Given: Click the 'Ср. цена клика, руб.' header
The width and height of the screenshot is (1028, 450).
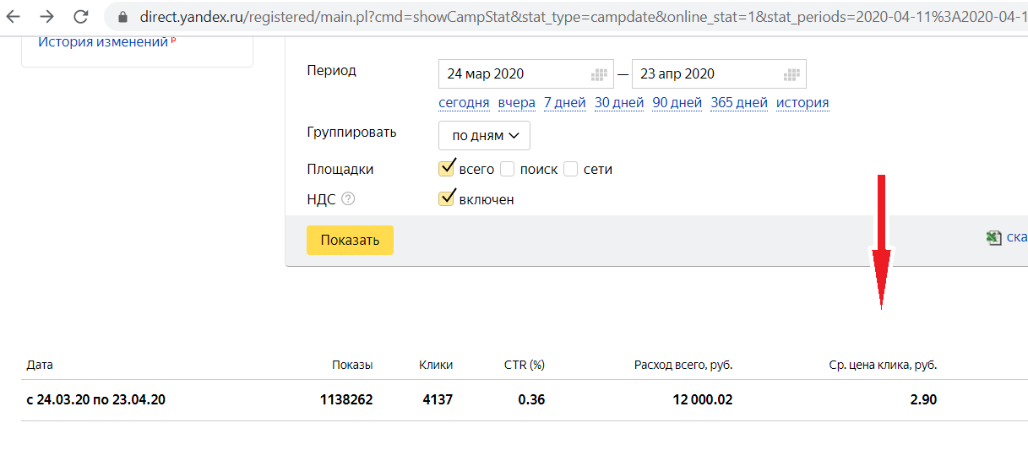Looking at the screenshot, I should click(x=884, y=366).
